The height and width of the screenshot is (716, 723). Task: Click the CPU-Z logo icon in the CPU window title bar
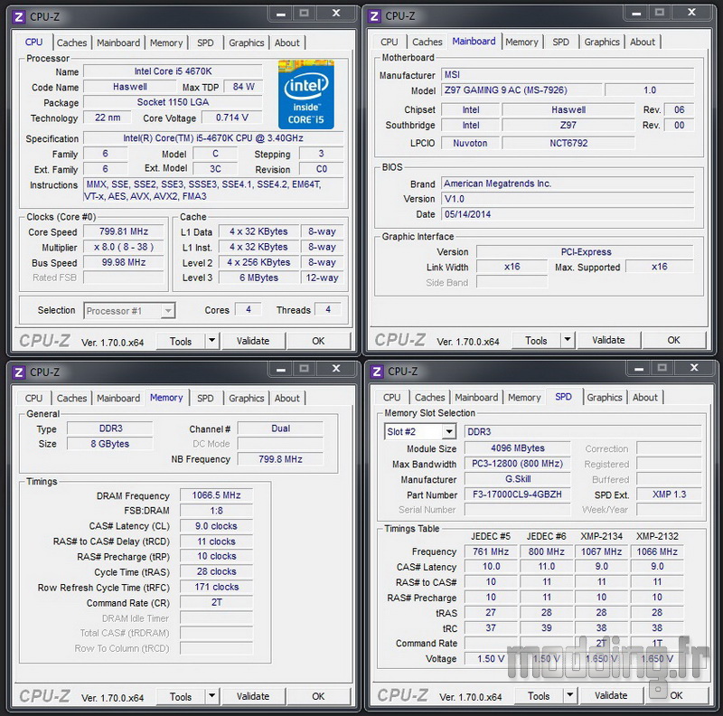(x=19, y=17)
